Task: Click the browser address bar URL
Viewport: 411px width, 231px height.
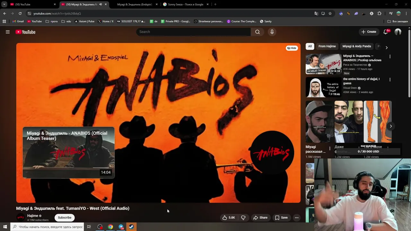Action: (x=57, y=13)
